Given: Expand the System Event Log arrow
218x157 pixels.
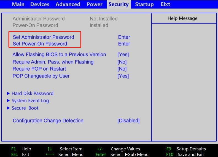Looking at the screenshot, I should pyautogui.click(x=9, y=101).
